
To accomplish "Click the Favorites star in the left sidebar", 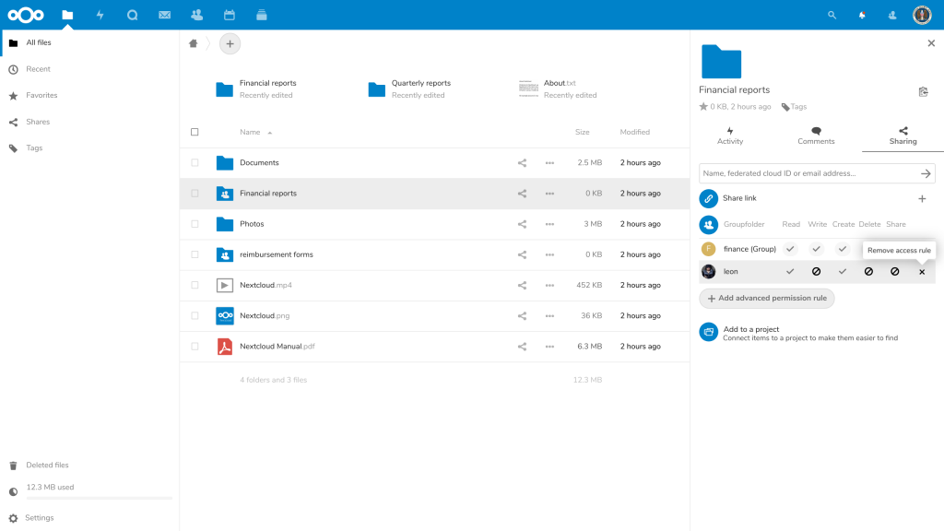I will tap(13, 95).
